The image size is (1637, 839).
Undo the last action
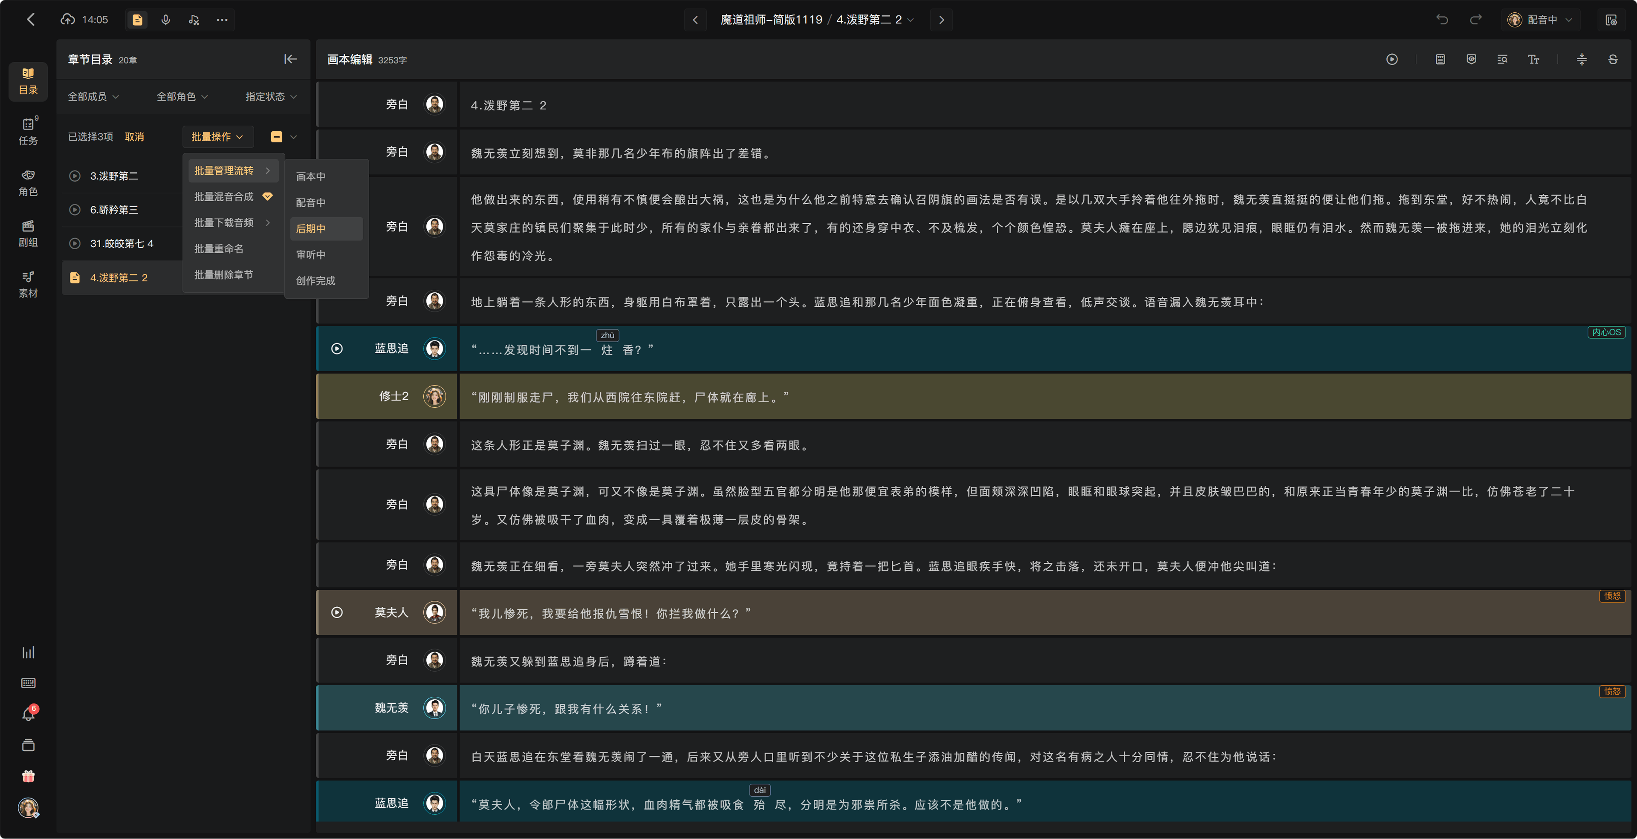tap(1442, 20)
